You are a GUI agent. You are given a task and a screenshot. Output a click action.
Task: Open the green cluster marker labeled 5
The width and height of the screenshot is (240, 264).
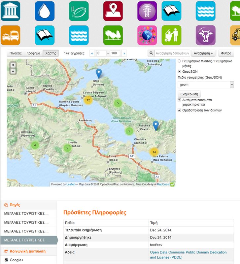click(118, 103)
